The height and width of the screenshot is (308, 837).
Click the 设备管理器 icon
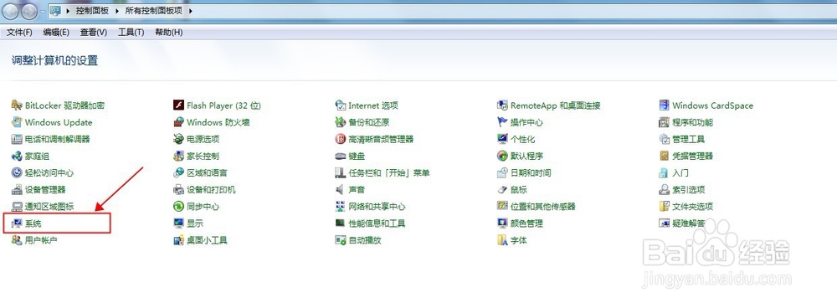[17, 189]
